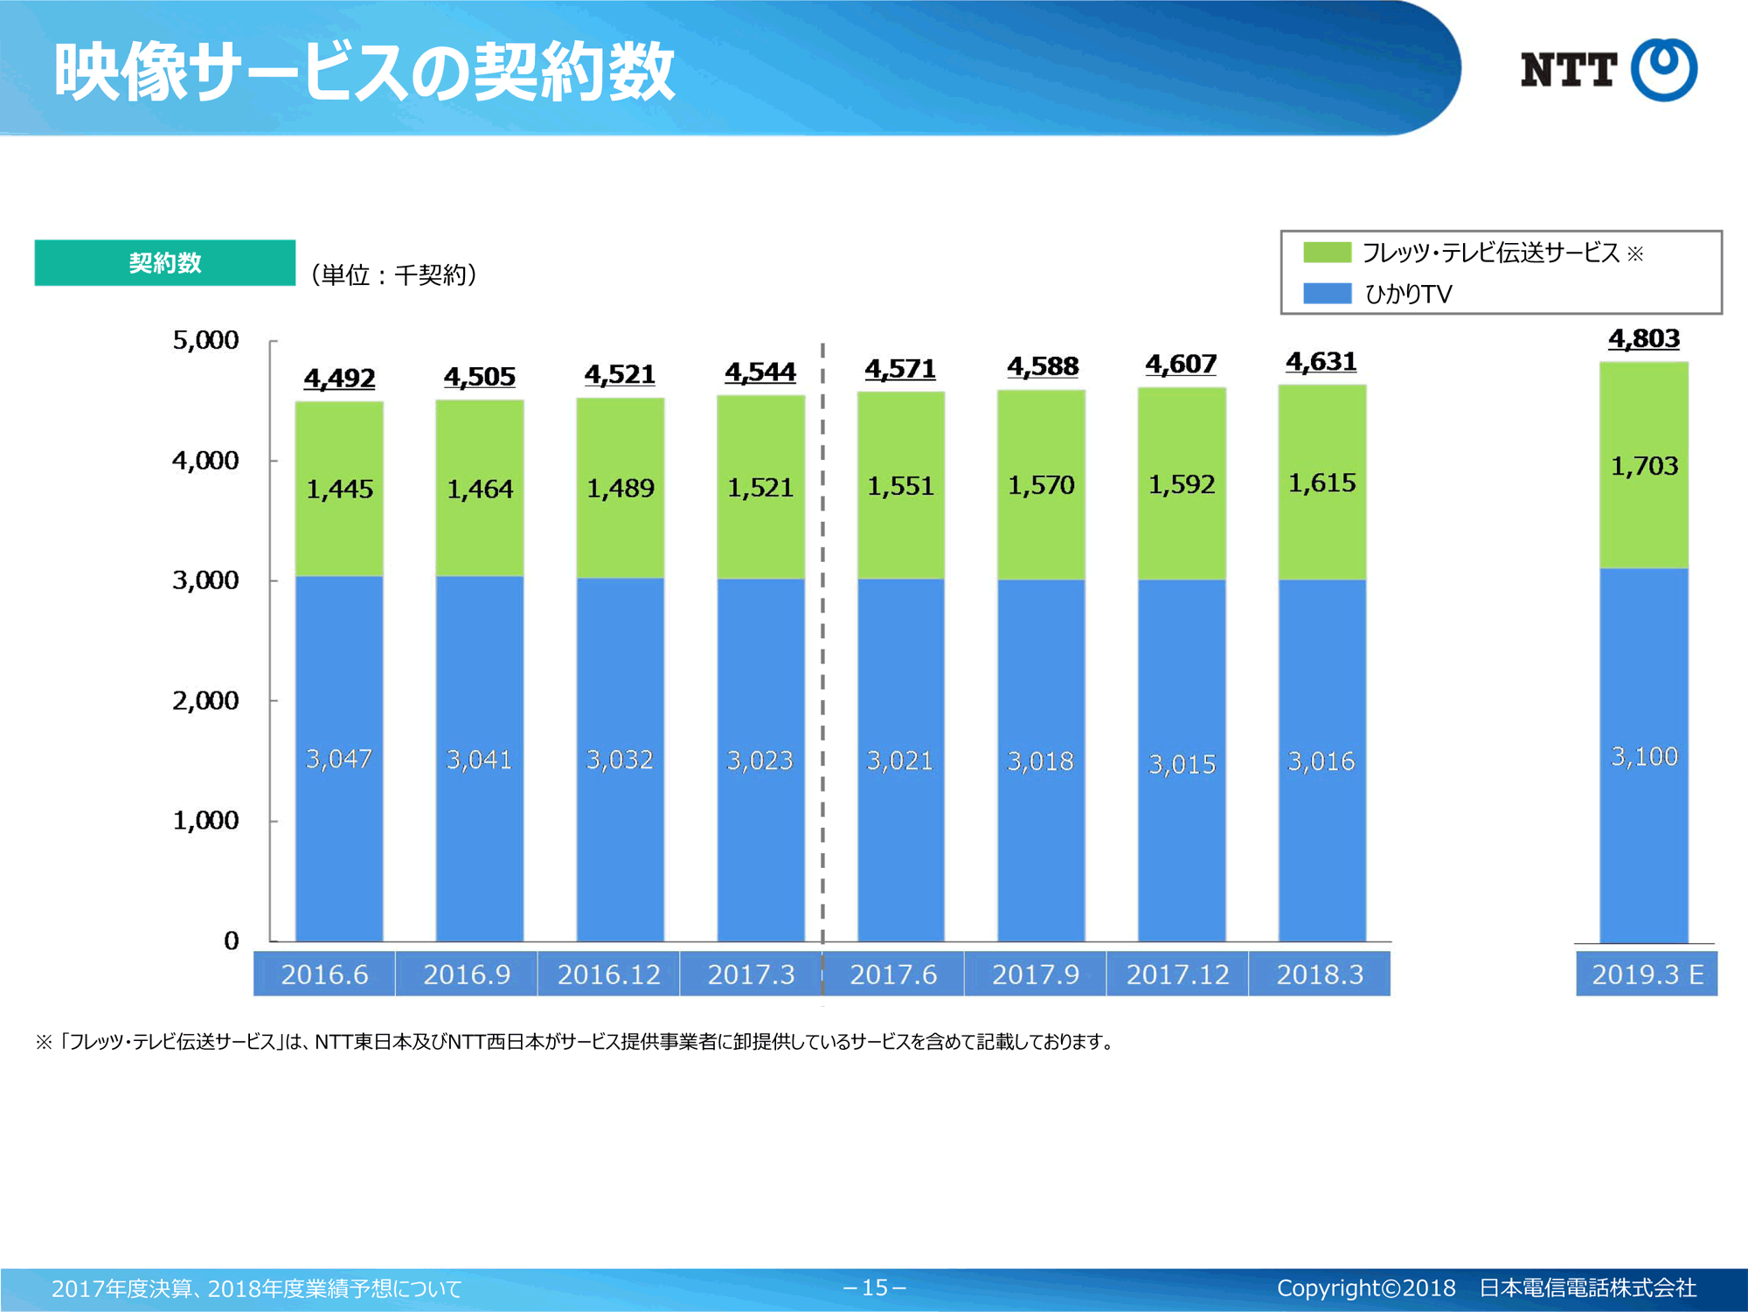Click the total value 4,492

coord(339,378)
